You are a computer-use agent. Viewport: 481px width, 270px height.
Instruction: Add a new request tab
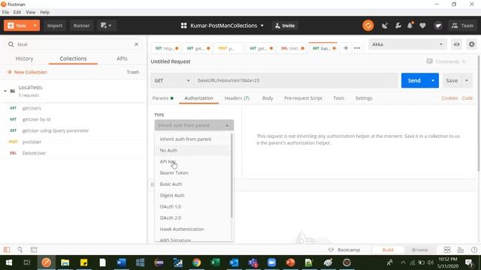(x=346, y=48)
